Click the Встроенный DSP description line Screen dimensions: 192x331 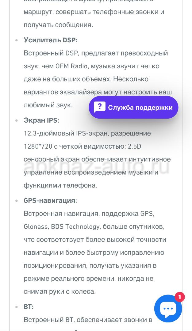coord(96,53)
